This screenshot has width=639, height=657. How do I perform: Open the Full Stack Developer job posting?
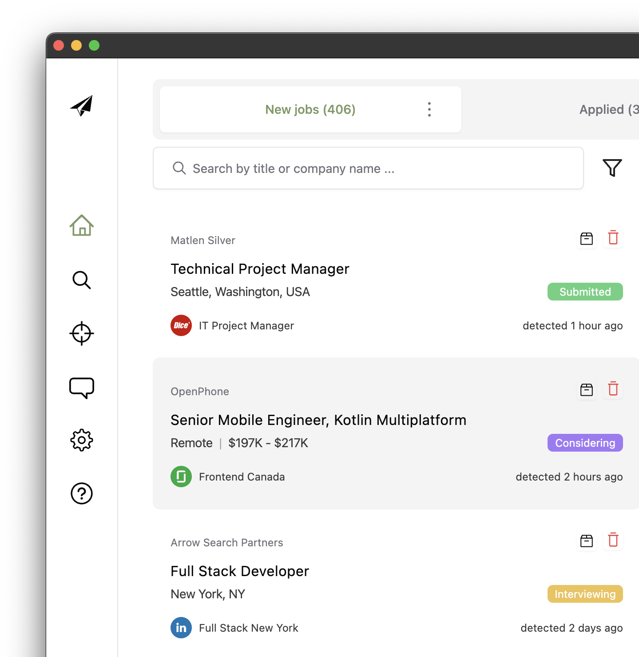pos(239,571)
